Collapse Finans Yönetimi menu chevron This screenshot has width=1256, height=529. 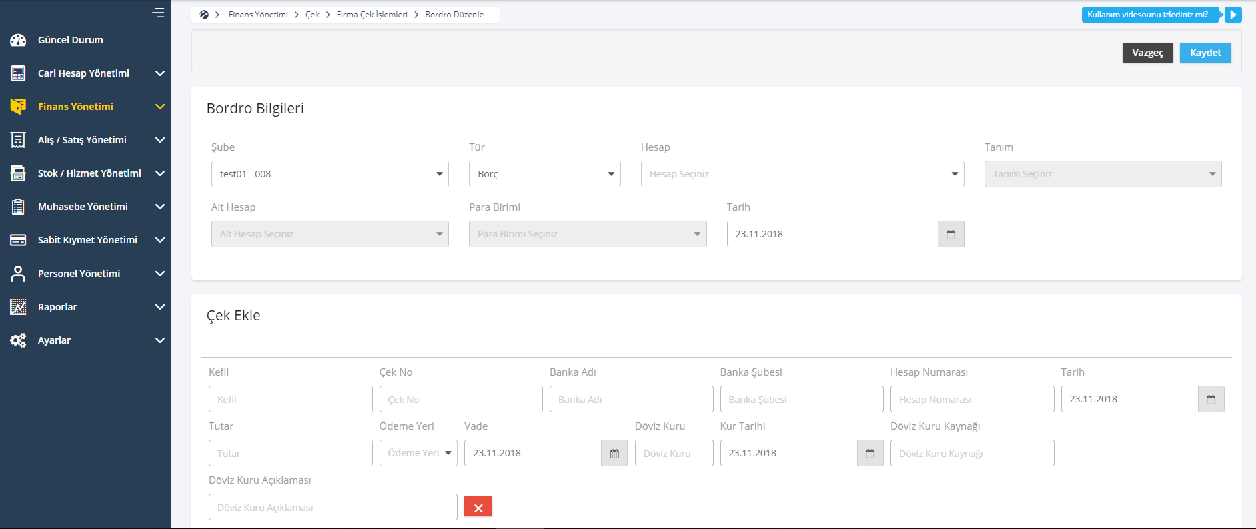(x=160, y=107)
